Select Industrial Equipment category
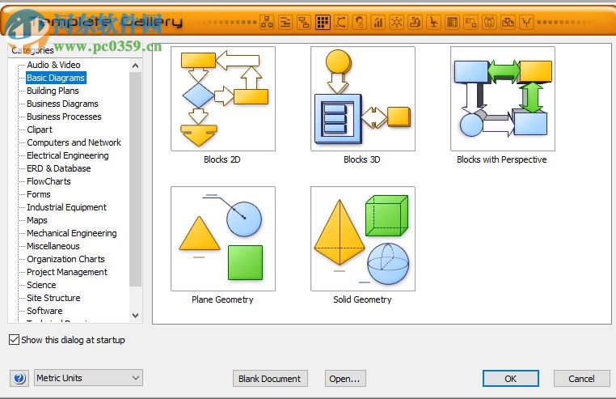This screenshot has width=616, height=399. (x=66, y=207)
